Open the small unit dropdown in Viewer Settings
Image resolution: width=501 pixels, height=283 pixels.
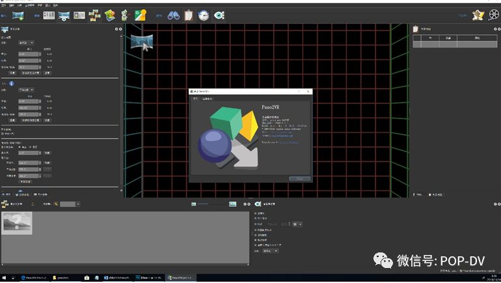pos(297,224)
